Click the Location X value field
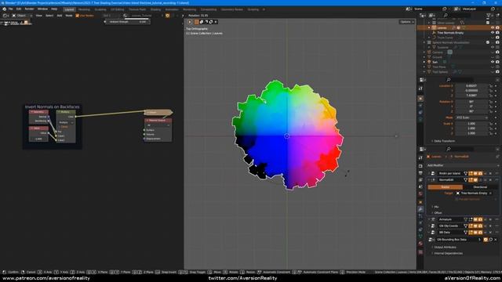The width and height of the screenshot is (502, 282). 471,86
